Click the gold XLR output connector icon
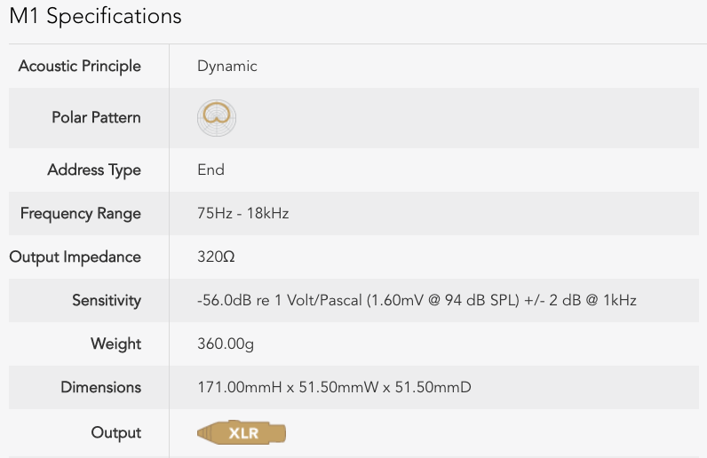This screenshot has height=458, width=707. pos(242,433)
